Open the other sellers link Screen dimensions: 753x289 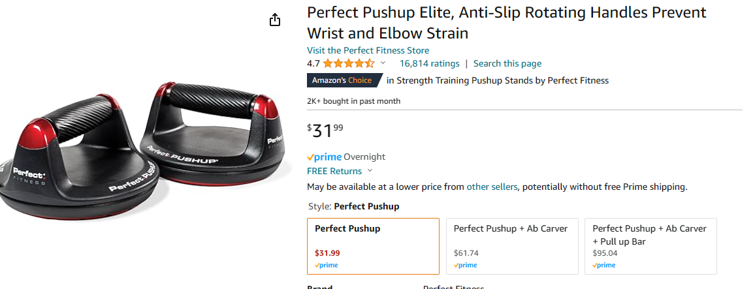click(492, 187)
